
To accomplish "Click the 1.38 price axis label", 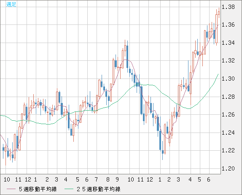I will click(228, 7).
